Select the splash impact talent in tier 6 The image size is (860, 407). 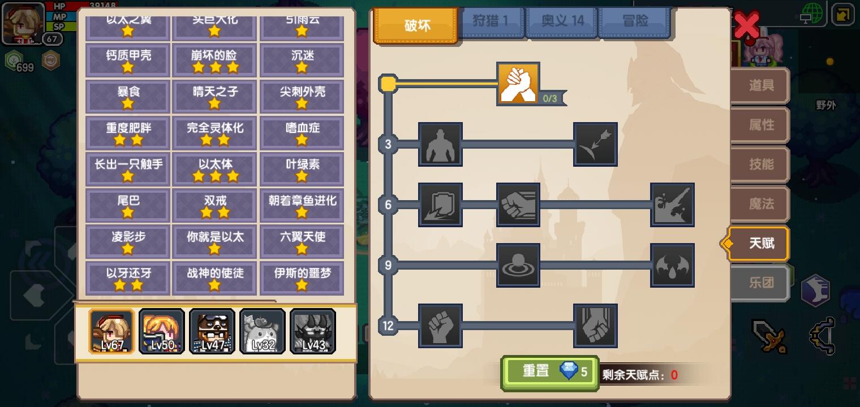[672, 205]
